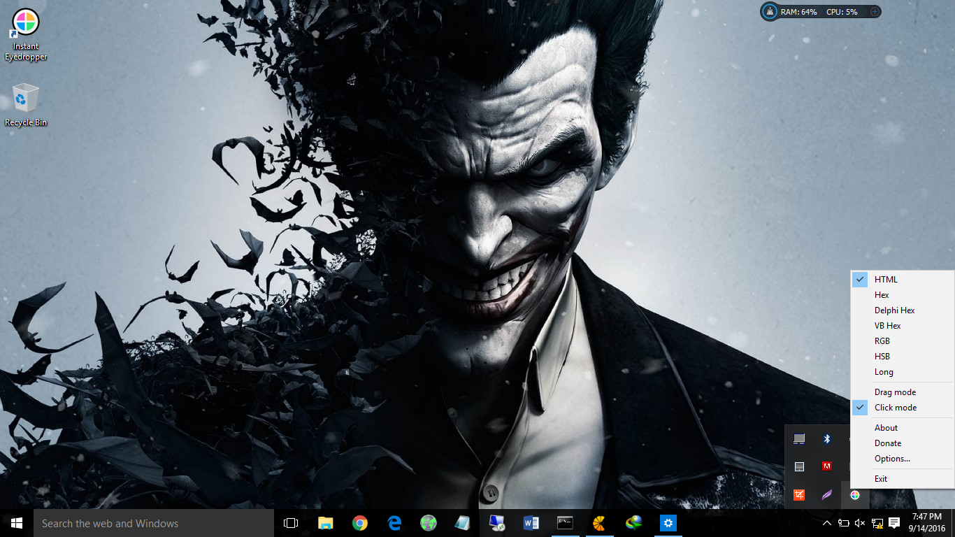This screenshot has width=955, height=537.
Task: Click the broom clean icon in RAM widget
Action: [x=770, y=12]
